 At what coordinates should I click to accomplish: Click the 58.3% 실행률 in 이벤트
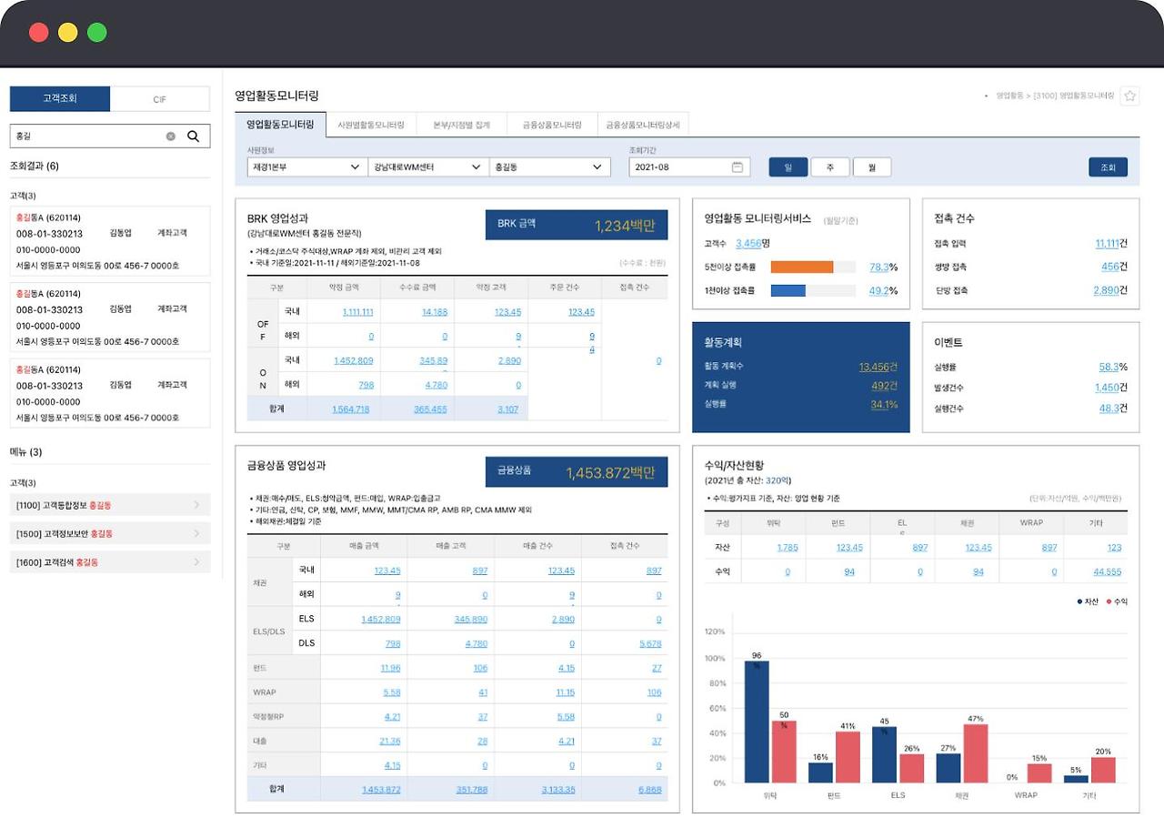point(1113,367)
